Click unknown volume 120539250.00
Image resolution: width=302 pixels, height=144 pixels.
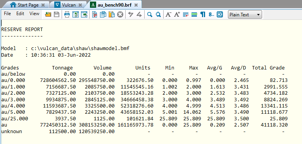click(97, 132)
